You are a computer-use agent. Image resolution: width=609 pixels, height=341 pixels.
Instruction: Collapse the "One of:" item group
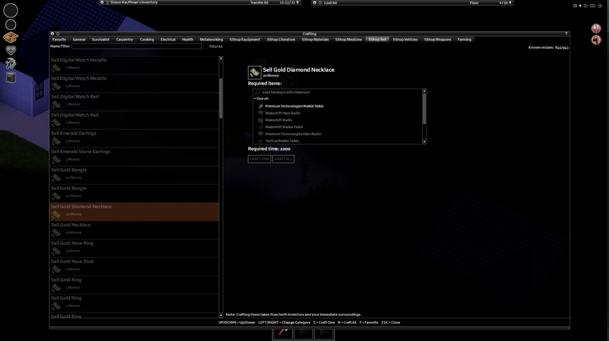tap(255, 99)
